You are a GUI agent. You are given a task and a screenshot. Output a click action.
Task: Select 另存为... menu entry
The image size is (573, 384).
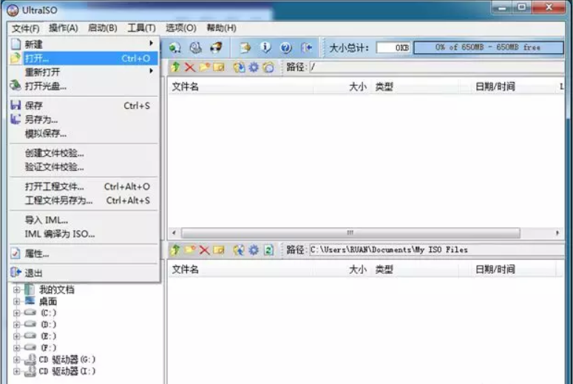[41, 119]
